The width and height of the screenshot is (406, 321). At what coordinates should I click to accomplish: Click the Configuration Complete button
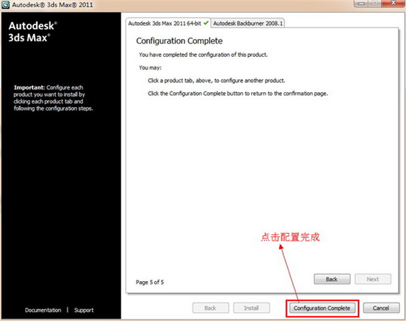tap(322, 308)
